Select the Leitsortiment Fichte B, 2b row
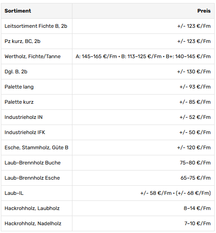216x233 pixels. click(x=108, y=26)
